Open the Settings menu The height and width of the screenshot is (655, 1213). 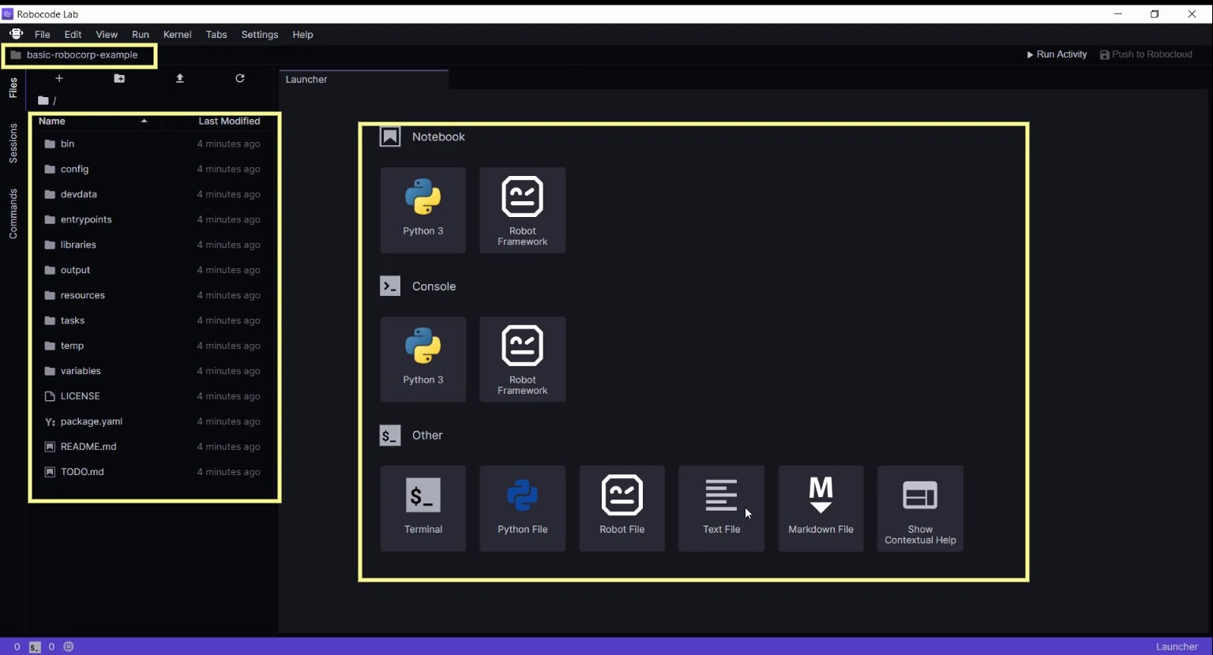tap(260, 35)
